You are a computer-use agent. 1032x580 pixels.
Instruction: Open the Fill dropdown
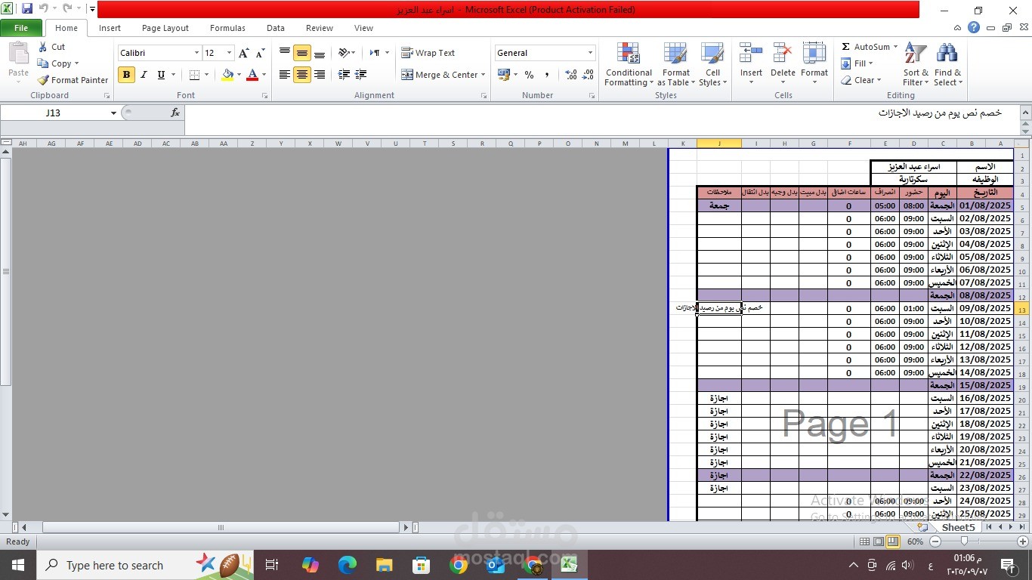click(x=857, y=63)
